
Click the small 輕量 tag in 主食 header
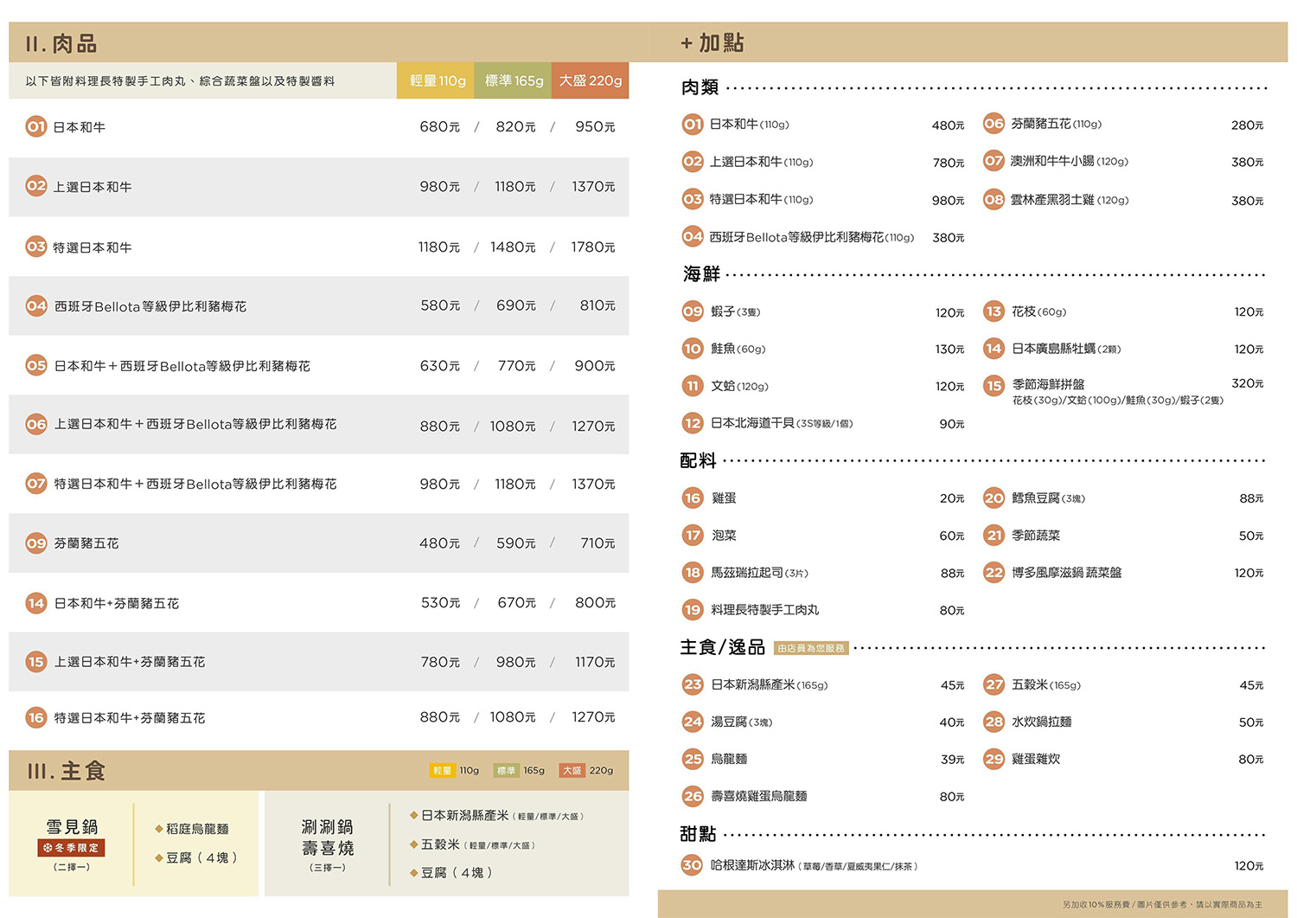coord(442,770)
